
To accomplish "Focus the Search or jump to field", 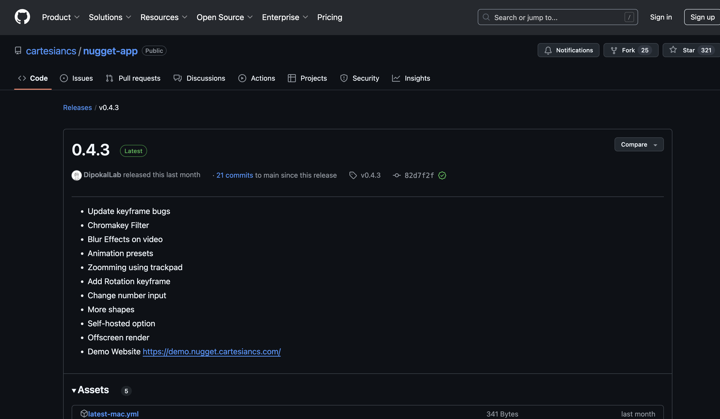I will point(557,17).
